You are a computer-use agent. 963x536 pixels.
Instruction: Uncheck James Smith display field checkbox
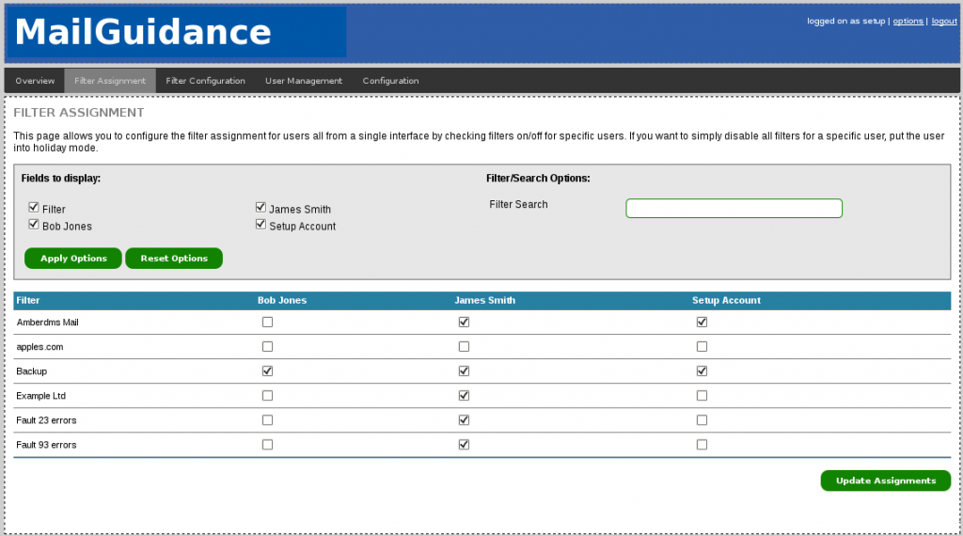tap(260, 208)
